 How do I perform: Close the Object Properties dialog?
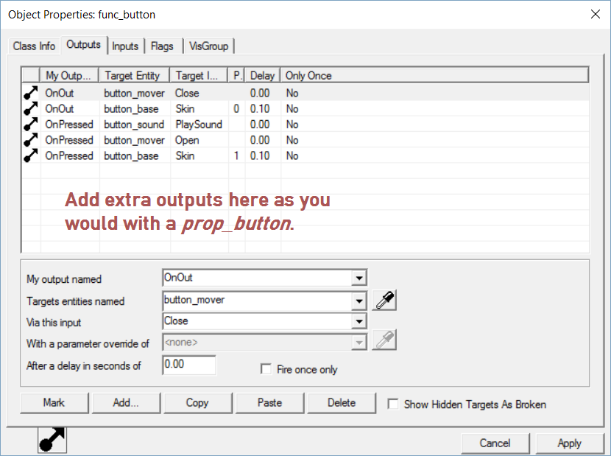(x=595, y=15)
